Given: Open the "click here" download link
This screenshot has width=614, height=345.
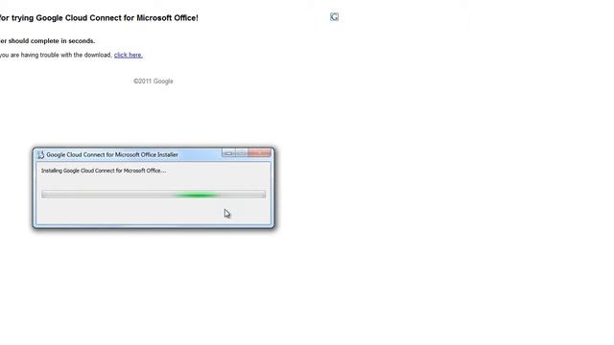Looking at the screenshot, I should click(128, 56).
